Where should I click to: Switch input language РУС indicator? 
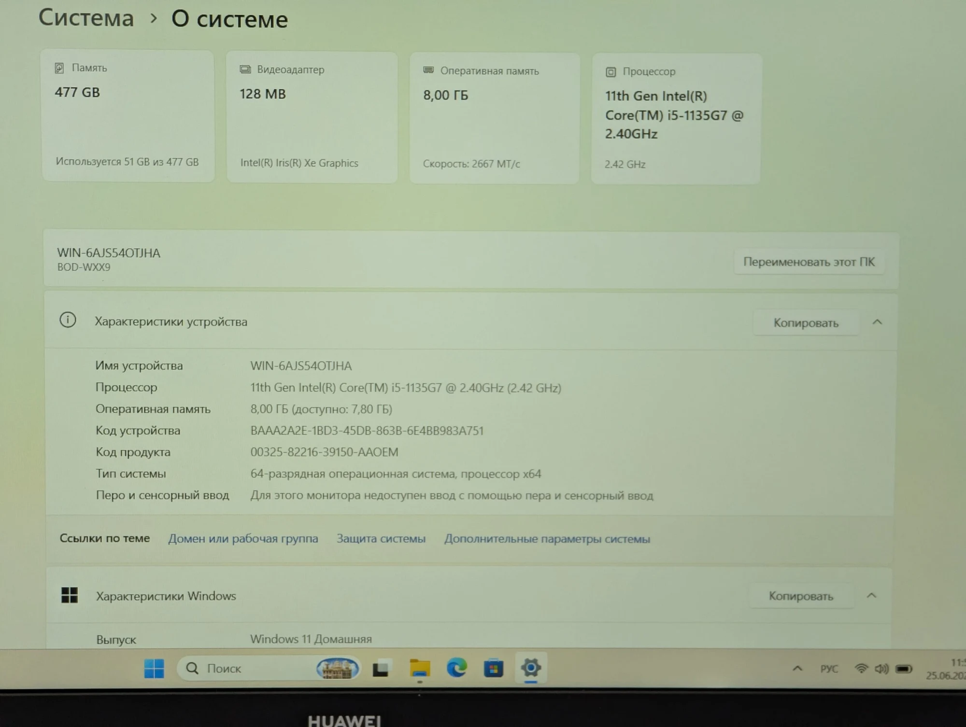pyautogui.click(x=829, y=669)
